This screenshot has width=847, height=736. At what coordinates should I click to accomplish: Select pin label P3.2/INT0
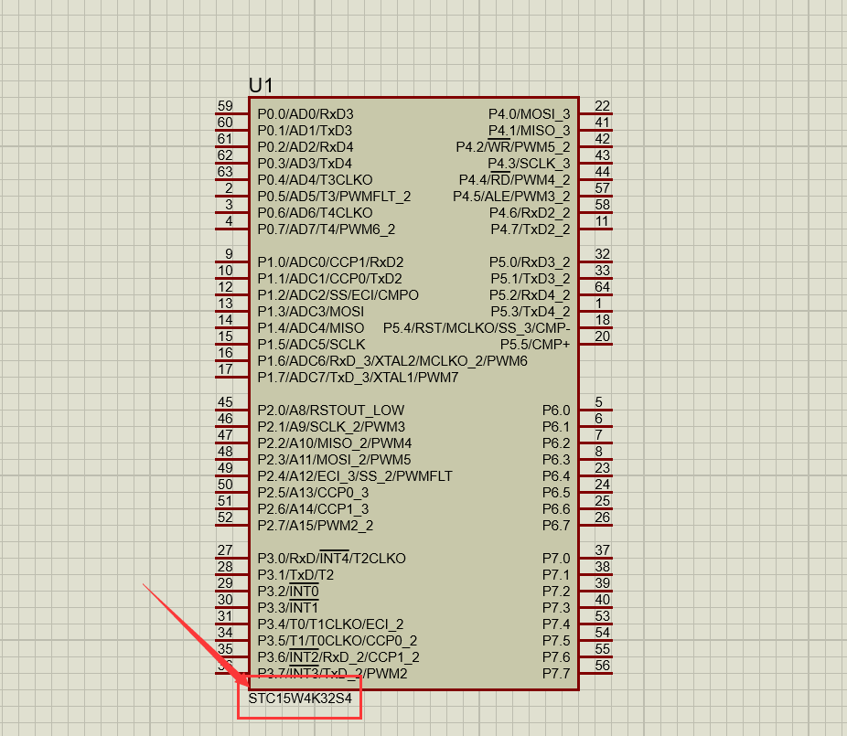pyautogui.click(x=288, y=592)
